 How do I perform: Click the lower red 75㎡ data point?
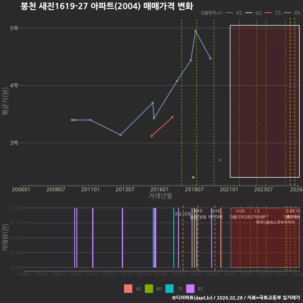point(152,136)
